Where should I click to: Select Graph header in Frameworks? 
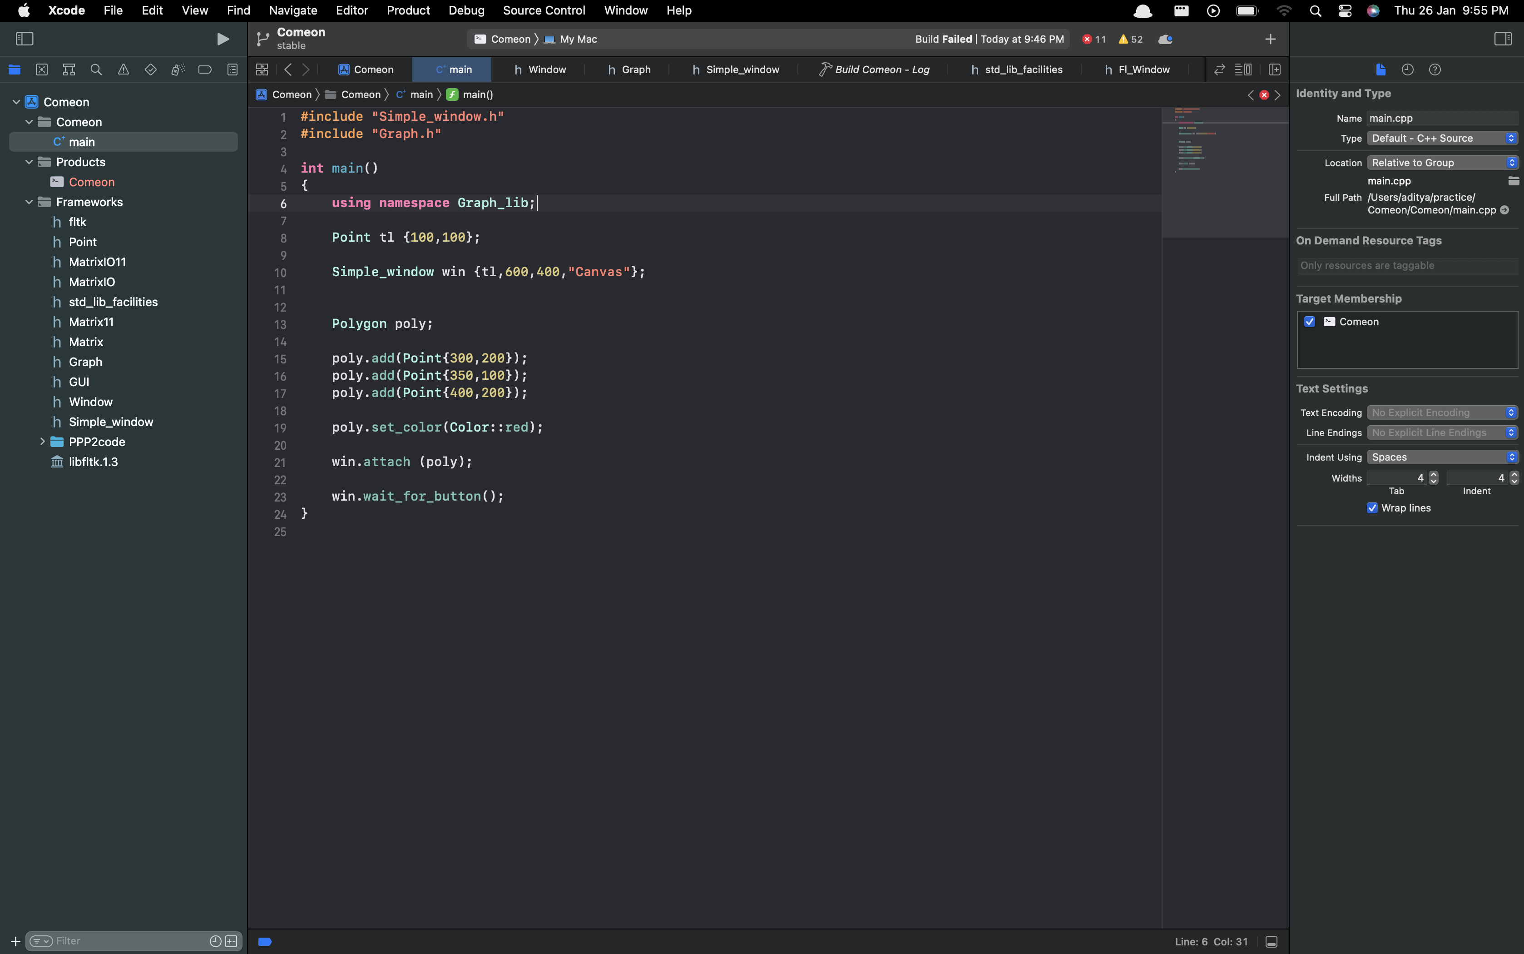click(x=85, y=362)
